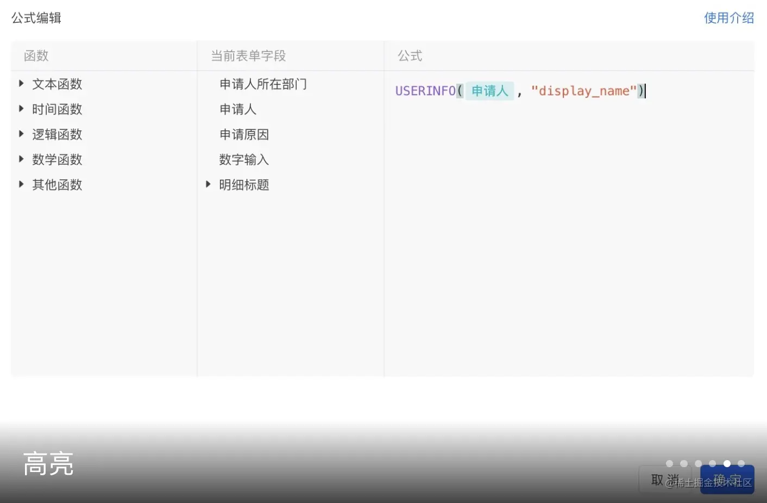Click the 确定 confirm button
Image resolution: width=767 pixels, height=503 pixels.
coord(727,480)
